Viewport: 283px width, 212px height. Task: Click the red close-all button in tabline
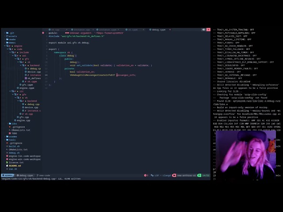(x=208, y=30)
